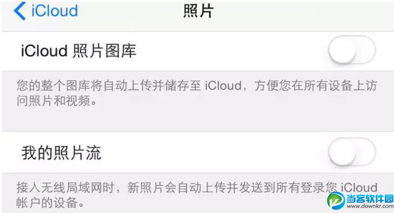Click the 我的照片流 label text
Viewport: 394px width, 213px height.
[61, 153]
